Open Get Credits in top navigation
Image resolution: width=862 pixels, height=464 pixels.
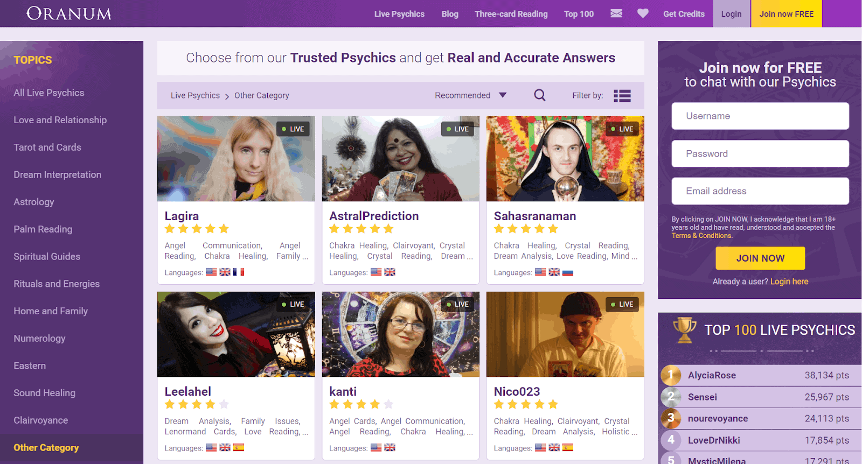684,14
